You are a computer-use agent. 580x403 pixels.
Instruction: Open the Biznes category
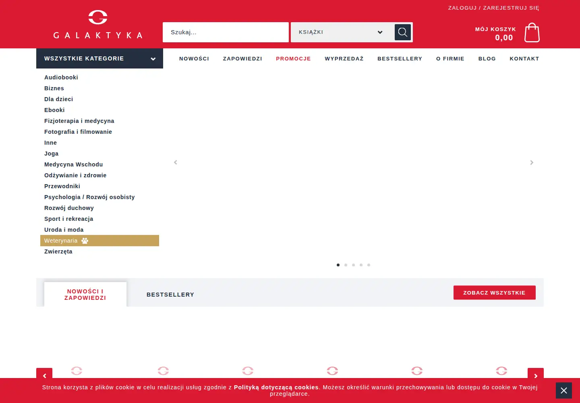click(x=54, y=88)
